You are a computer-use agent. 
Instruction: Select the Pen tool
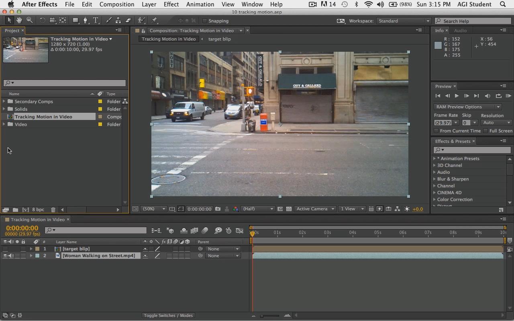pyautogui.click(x=86, y=20)
